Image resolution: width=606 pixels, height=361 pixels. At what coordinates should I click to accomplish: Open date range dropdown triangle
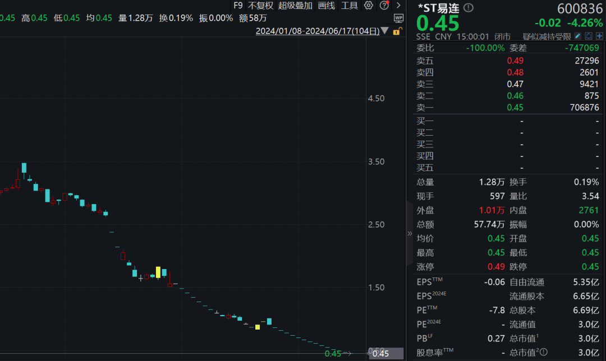[384, 31]
